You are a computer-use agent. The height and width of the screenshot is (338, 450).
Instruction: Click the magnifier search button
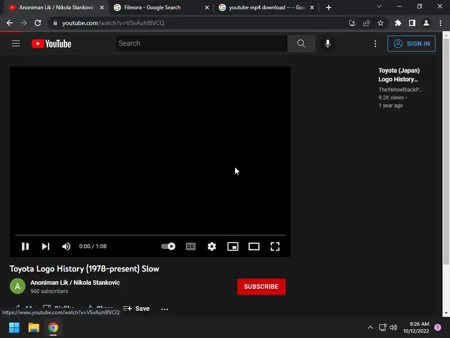[301, 44]
